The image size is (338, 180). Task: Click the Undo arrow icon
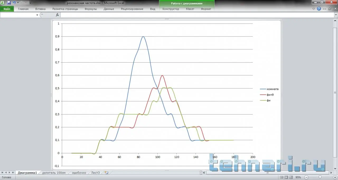[14, 3]
